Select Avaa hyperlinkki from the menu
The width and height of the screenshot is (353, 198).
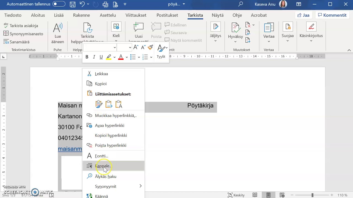point(113,125)
